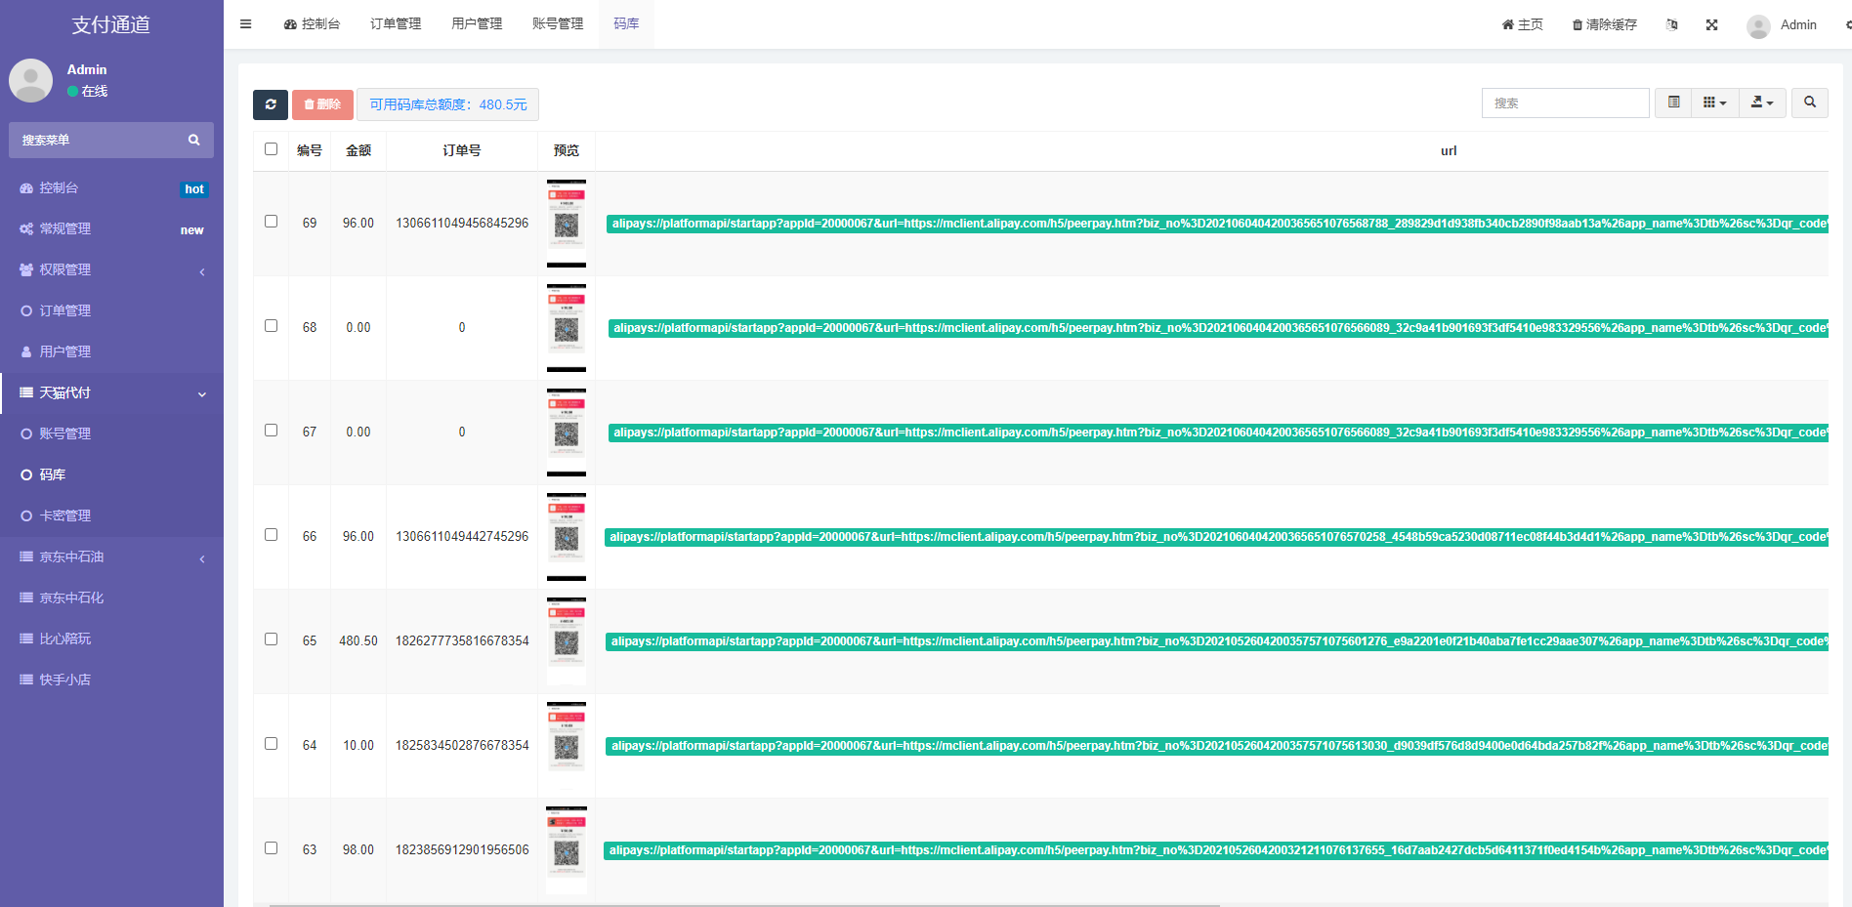Click the fullscreen toggle icon

(x=1711, y=25)
